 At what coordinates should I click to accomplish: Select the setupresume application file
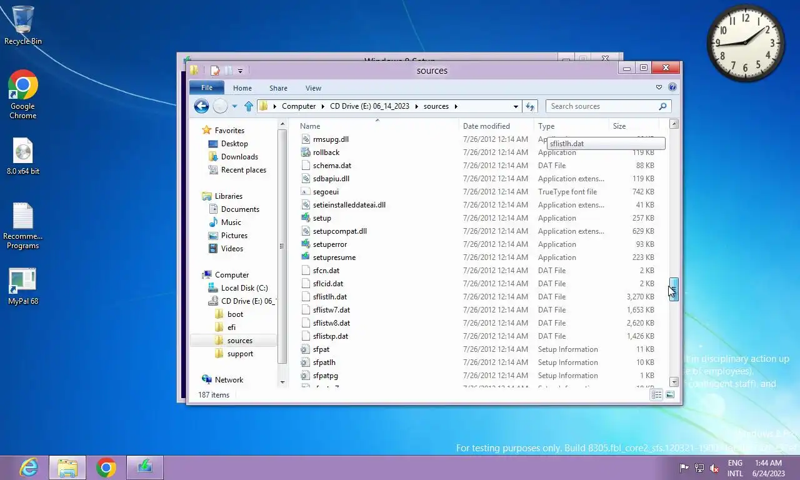[x=334, y=257]
